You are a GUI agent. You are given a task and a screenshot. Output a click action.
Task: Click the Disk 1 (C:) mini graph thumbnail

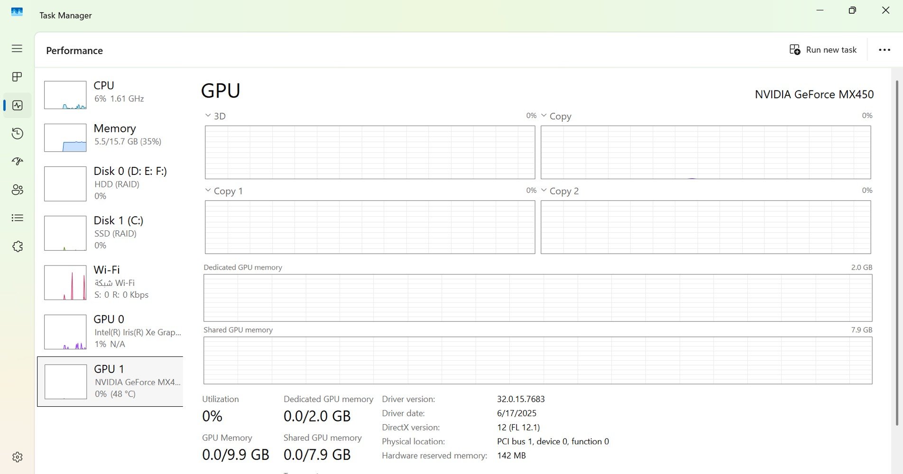[x=65, y=233]
